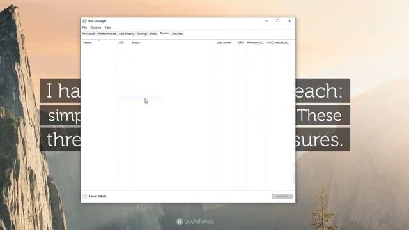Open the Options menu
Image resolution: width=409 pixels, height=230 pixels.
[x=95, y=27]
